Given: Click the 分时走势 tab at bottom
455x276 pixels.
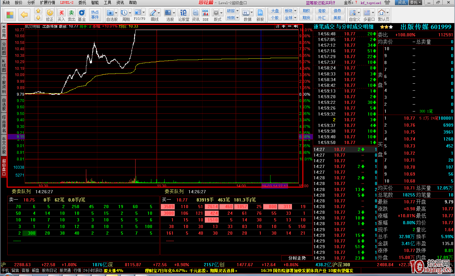Looking at the screenshot, I should click(297, 258).
